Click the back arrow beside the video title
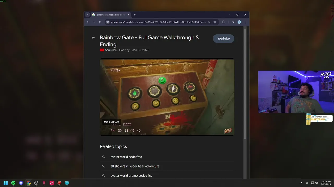The height and width of the screenshot is (187, 334). click(x=93, y=38)
